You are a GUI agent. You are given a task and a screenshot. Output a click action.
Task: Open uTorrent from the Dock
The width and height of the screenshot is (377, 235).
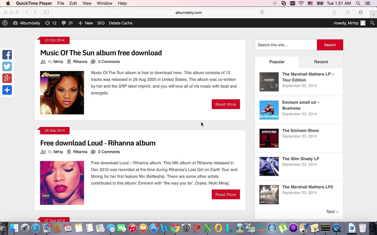[x=283, y=228]
